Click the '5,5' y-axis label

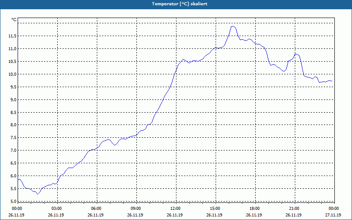coord(13,189)
